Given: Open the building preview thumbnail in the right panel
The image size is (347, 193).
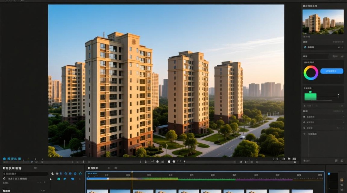Looking at the screenshot, I should (323, 22).
